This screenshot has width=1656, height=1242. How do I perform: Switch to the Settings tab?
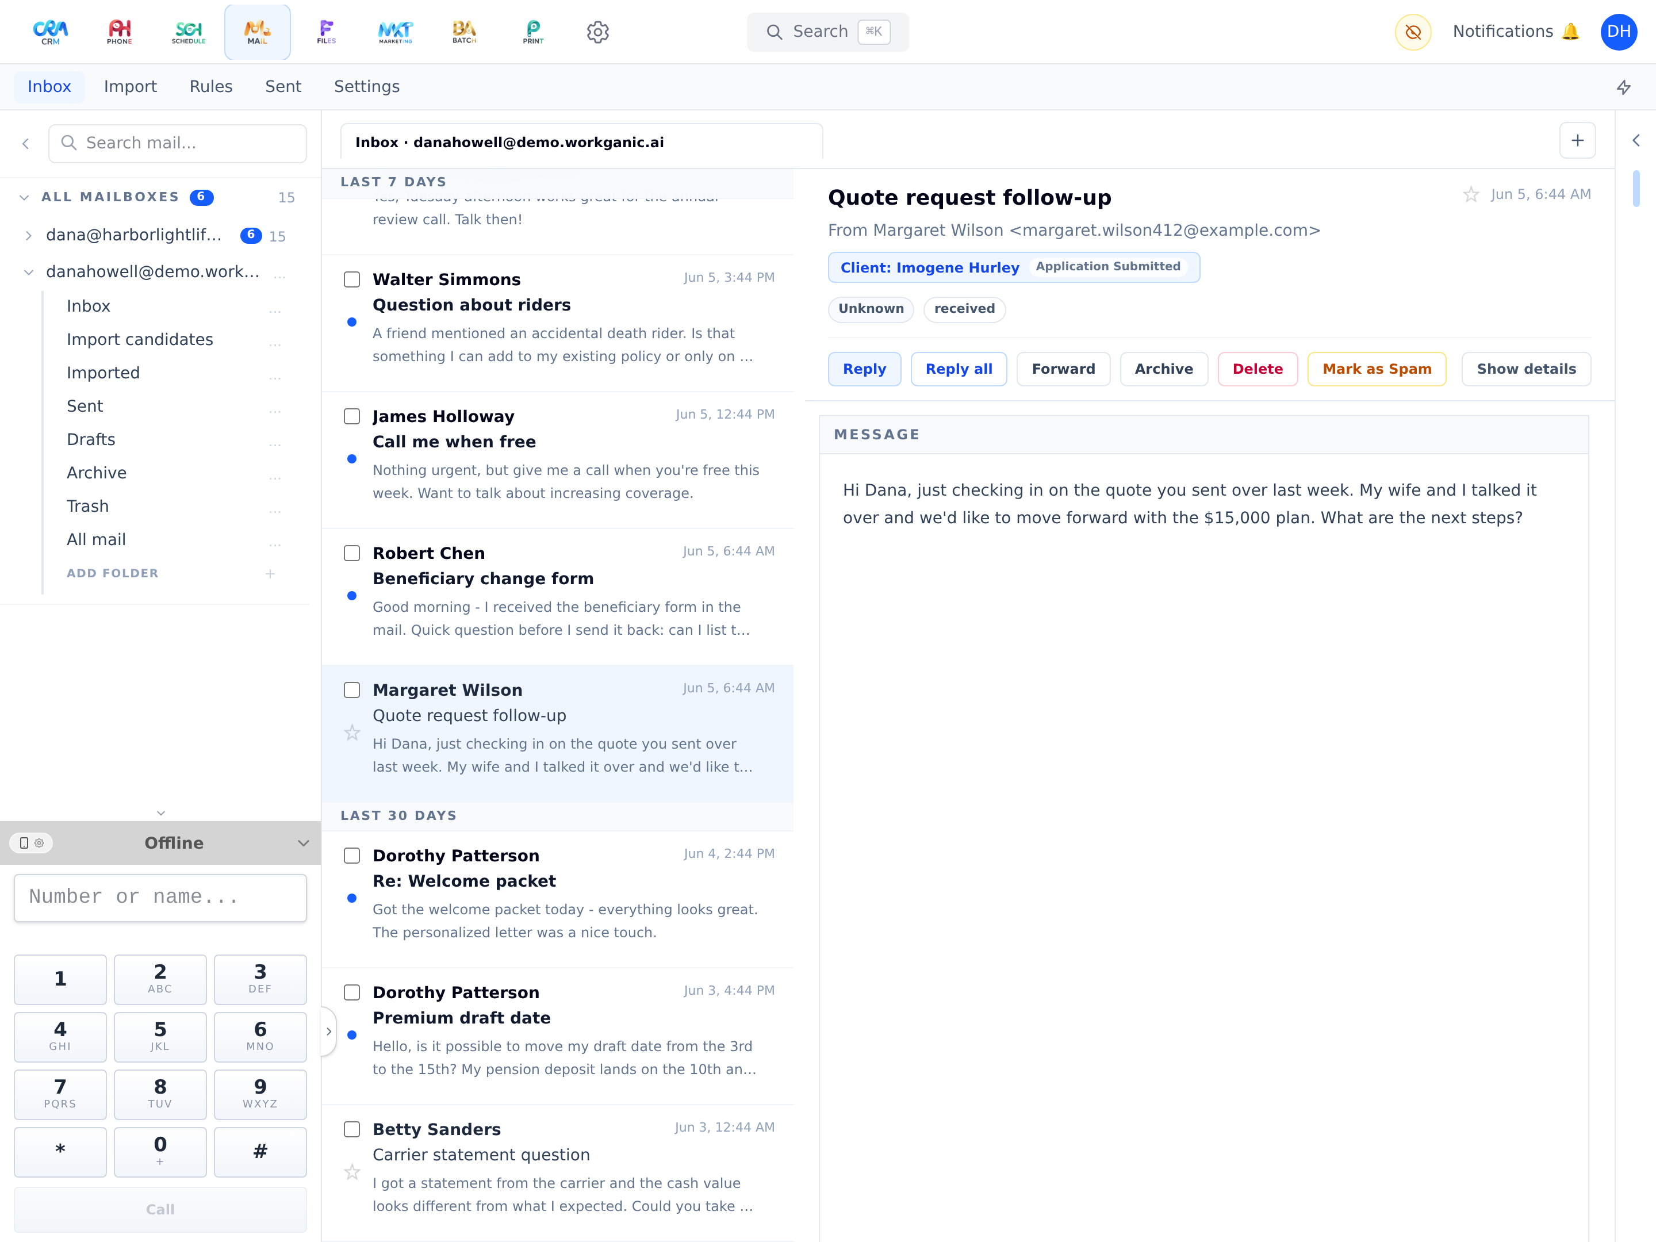click(367, 87)
